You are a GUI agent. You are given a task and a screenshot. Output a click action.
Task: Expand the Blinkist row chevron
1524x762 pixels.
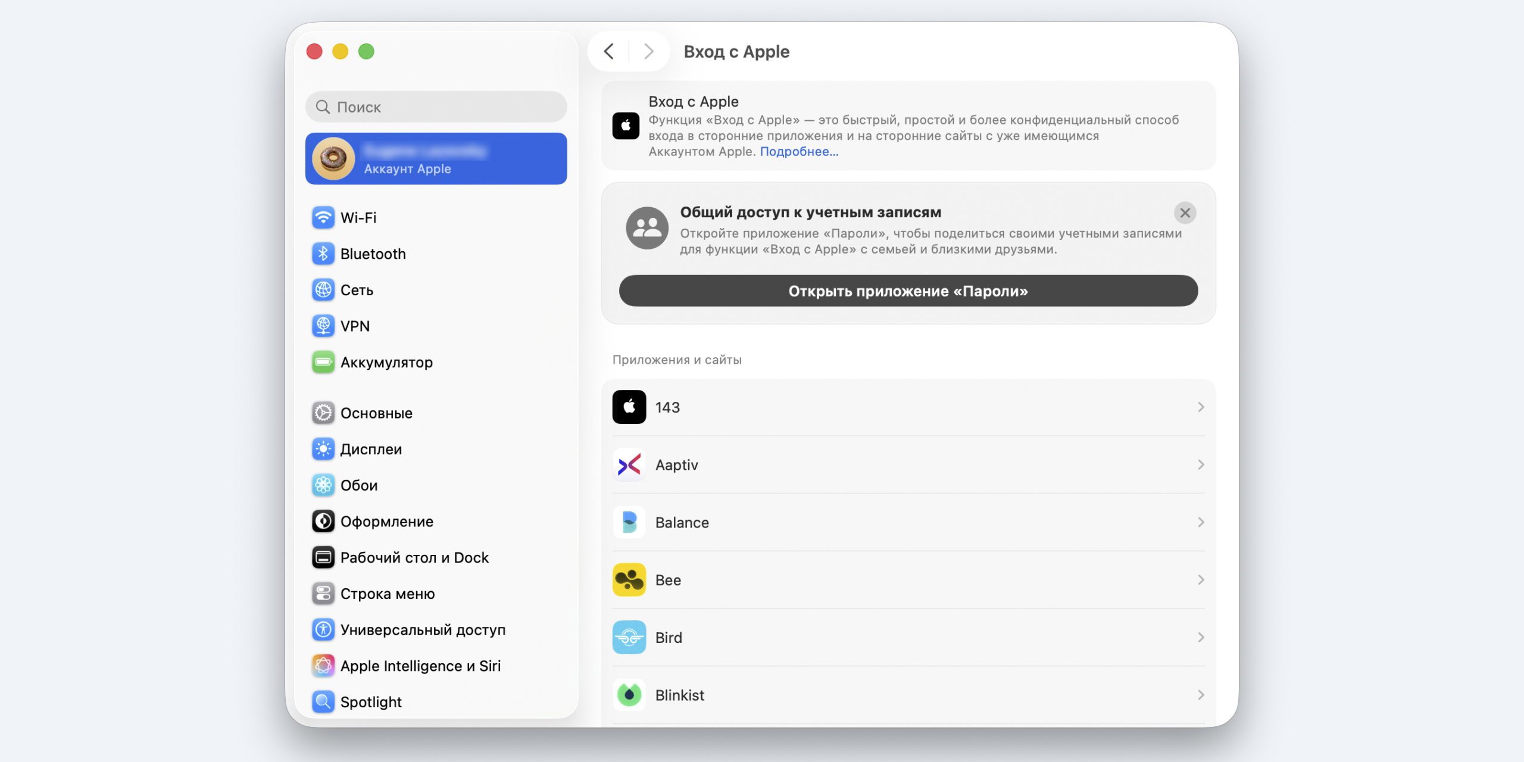point(1201,695)
